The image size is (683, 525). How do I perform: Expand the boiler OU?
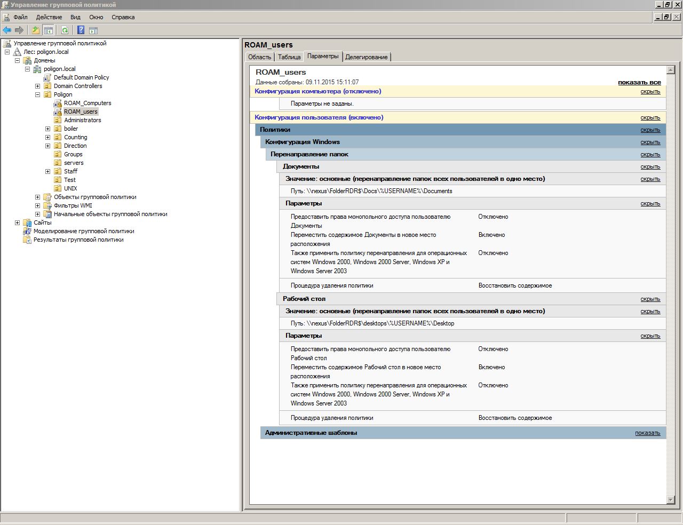point(47,129)
